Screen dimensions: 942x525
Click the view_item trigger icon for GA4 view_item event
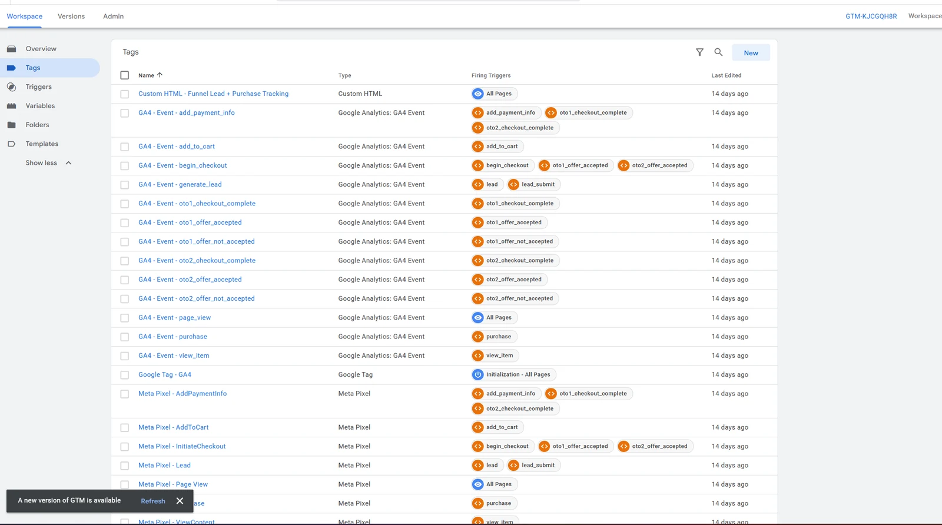tap(478, 355)
